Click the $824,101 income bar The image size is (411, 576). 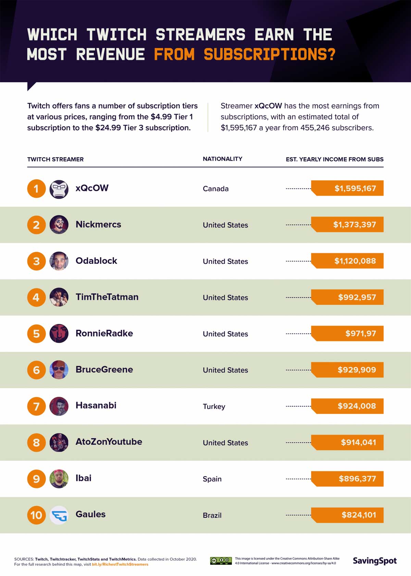(348, 515)
